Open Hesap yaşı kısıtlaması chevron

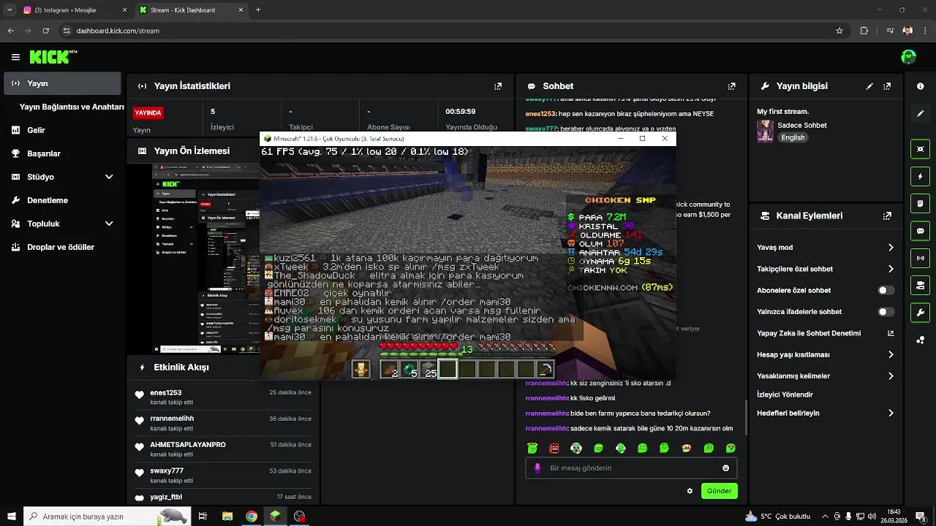[891, 355]
